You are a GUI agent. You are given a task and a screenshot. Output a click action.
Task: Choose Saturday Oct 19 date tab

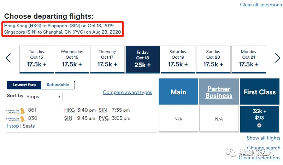178,59
